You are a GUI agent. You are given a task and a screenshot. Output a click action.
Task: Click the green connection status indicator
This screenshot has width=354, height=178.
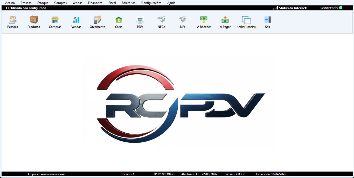tap(341, 8)
